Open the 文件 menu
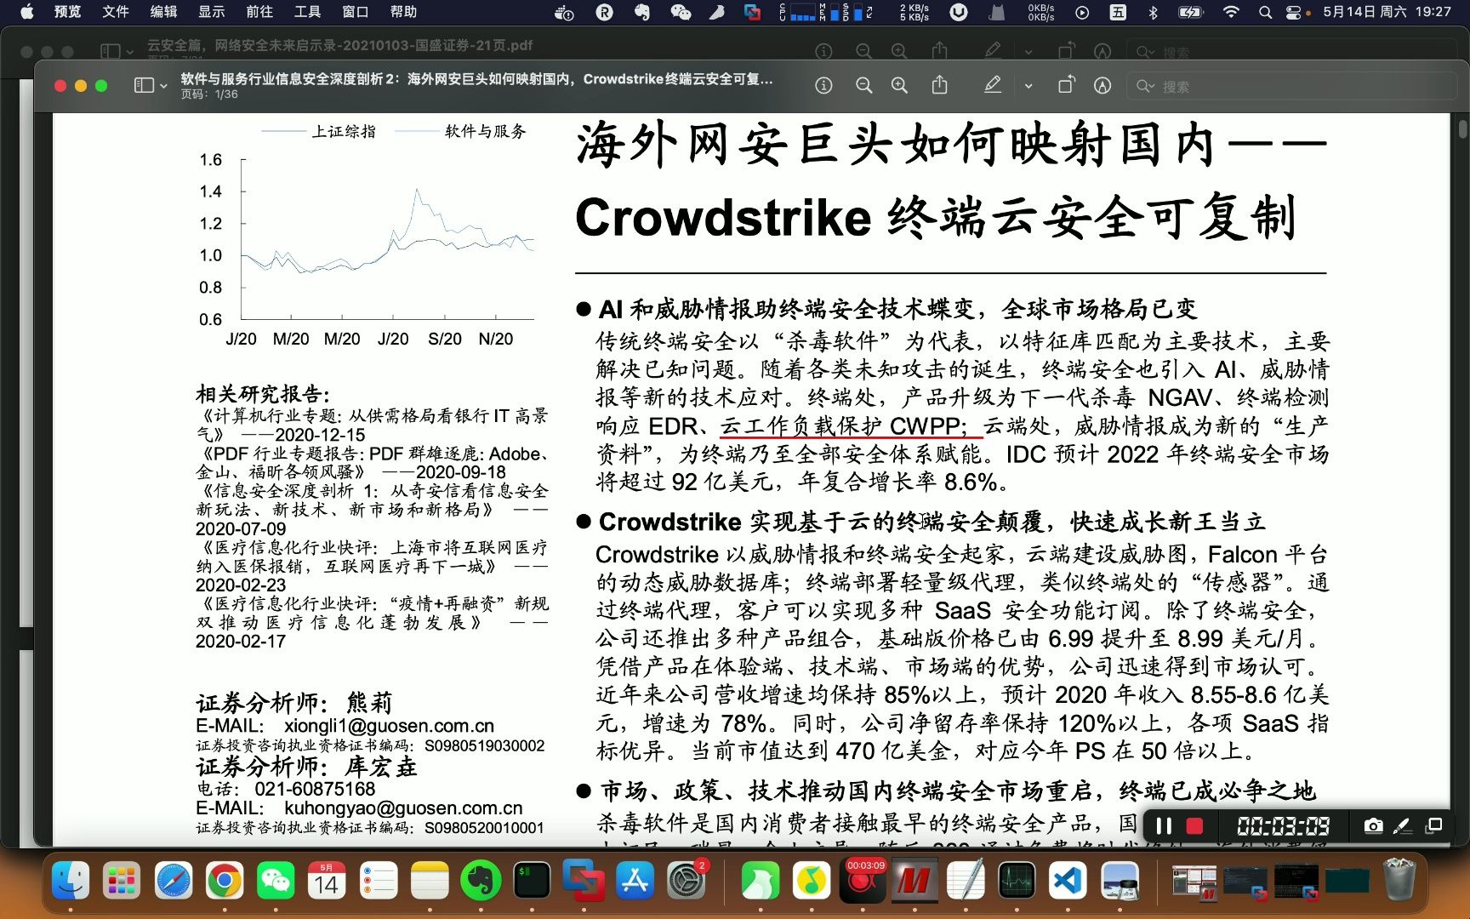The image size is (1470, 919). coord(116,12)
